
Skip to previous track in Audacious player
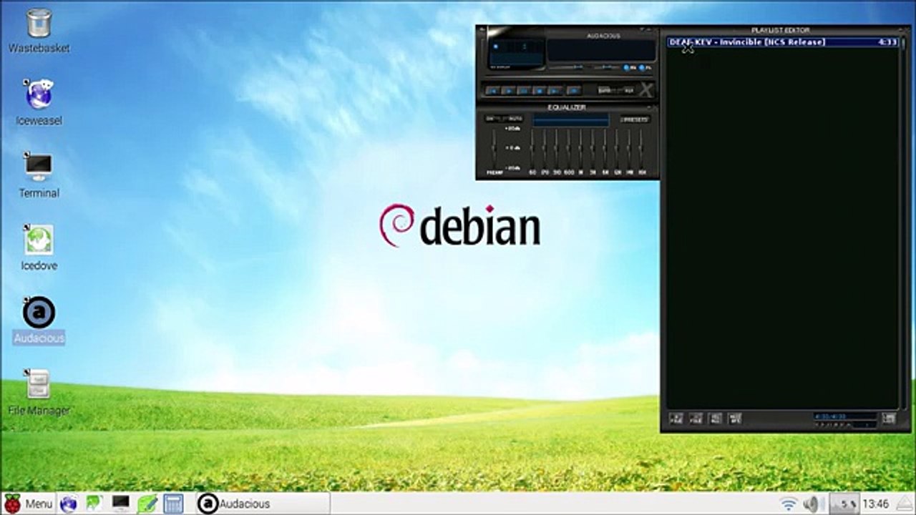[492, 91]
